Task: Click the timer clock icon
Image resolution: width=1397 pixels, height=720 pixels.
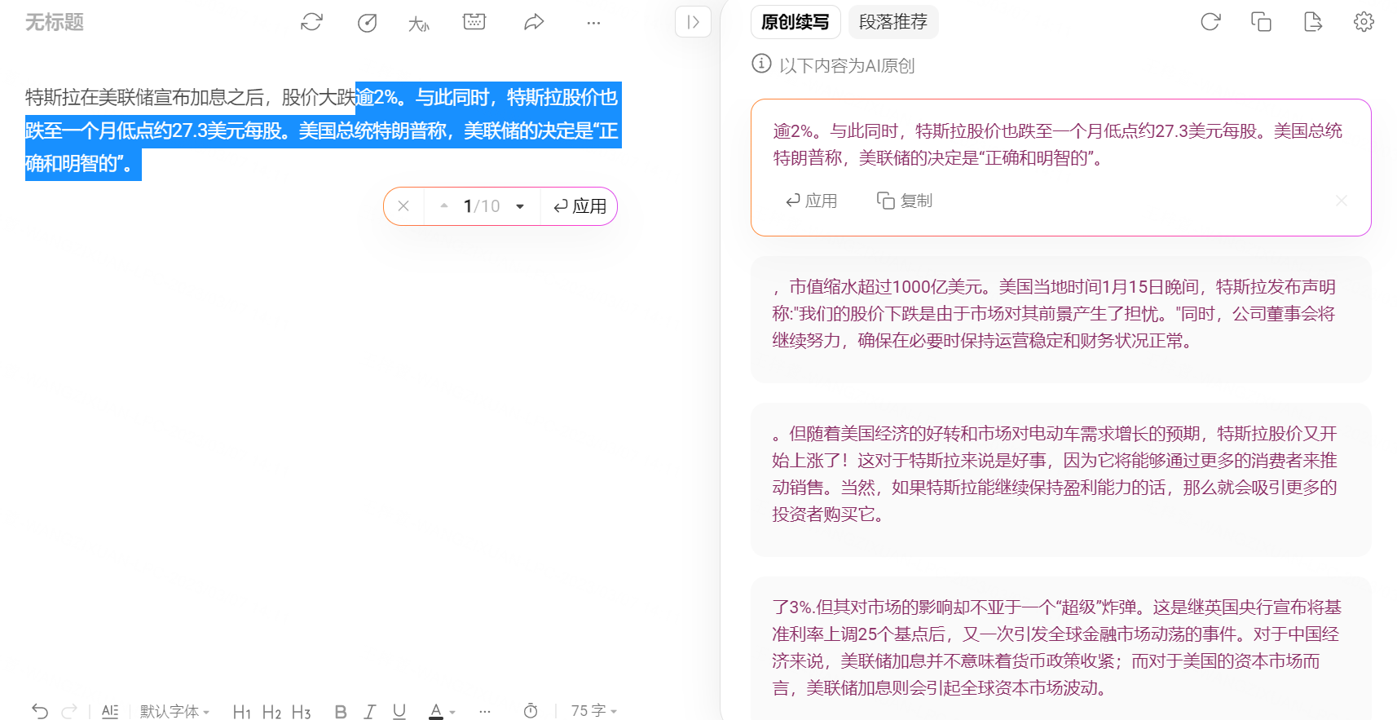Action: (x=531, y=711)
